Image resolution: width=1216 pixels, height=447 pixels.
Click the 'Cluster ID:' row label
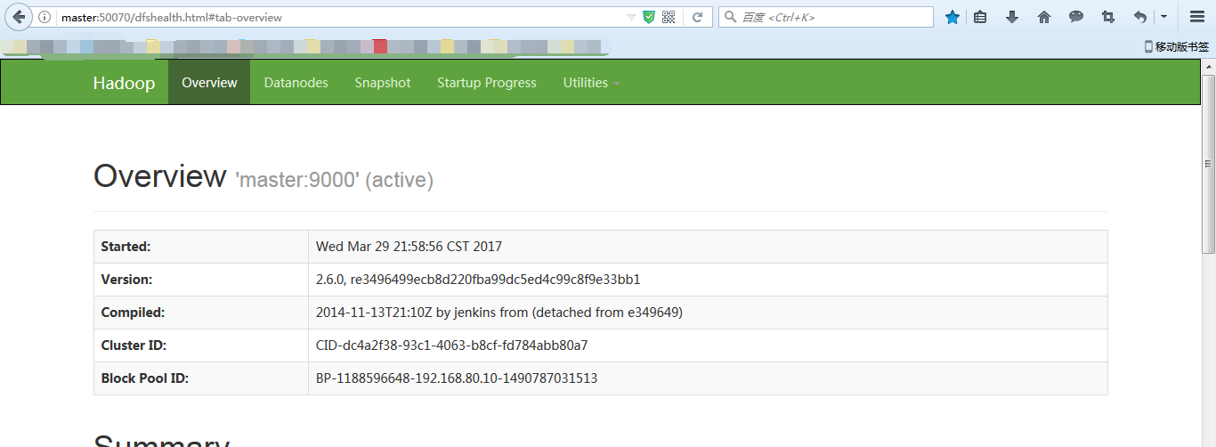pos(134,345)
